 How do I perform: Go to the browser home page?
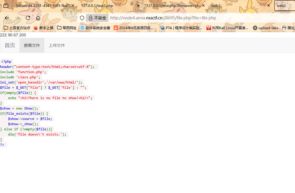(x=38, y=18)
